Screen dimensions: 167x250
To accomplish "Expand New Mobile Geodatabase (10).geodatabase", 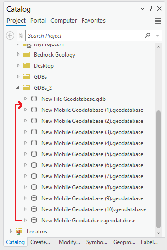I will click(x=25, y=209).
